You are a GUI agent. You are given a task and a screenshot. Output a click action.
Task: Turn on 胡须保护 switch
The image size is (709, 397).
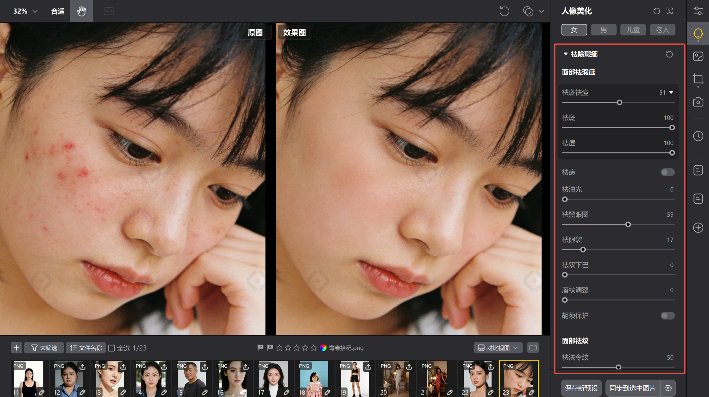[x=668, y=316]
